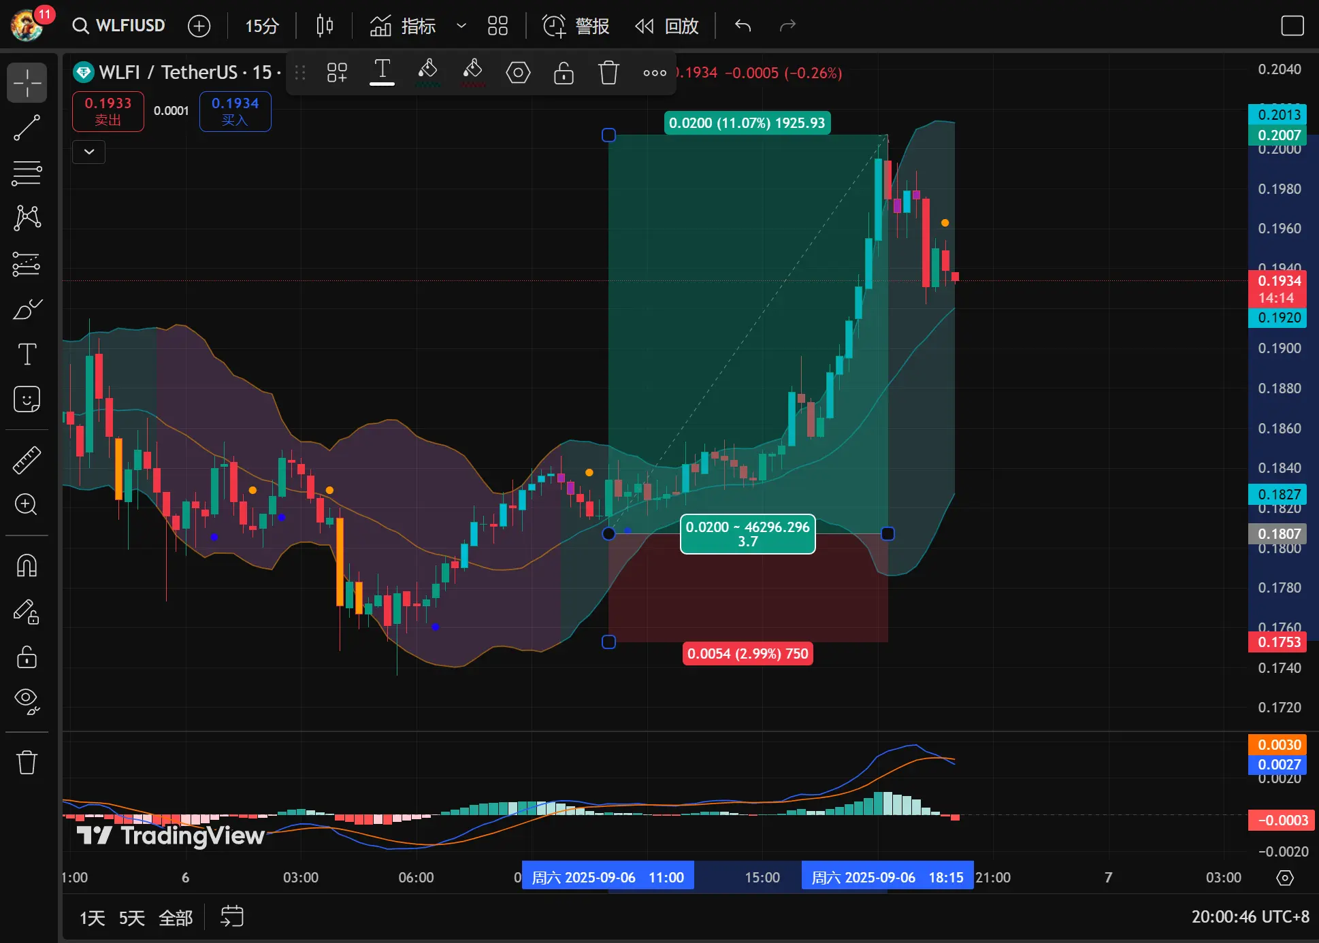Select the crosshair cursor tool
This screenshot has height=943, width=1319.
coord(27,82)
